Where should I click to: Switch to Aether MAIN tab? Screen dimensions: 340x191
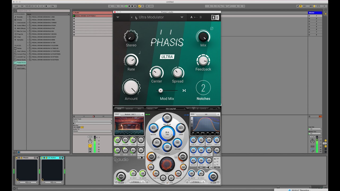119,109
